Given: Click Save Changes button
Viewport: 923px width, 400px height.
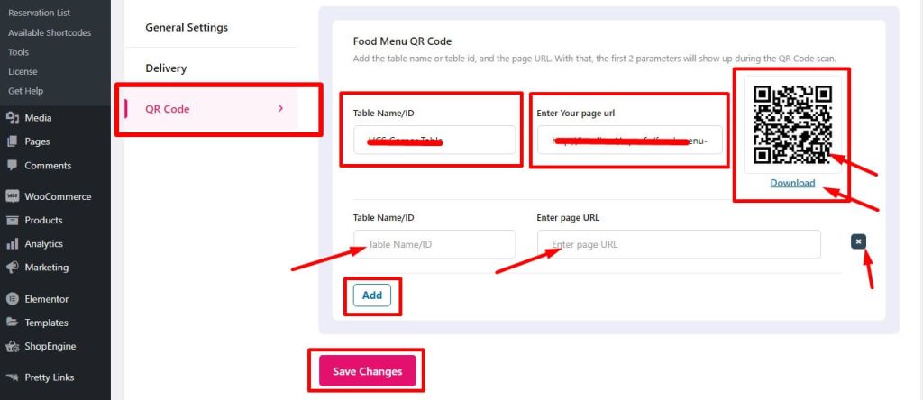Looking at the screenshot, I should [368, 371].
